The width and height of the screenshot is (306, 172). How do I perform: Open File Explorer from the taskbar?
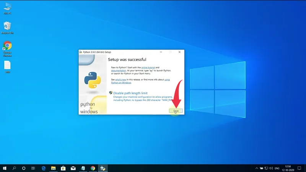pyautogui.click(x=54, y=168)
